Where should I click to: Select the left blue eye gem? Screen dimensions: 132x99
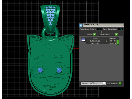pos(40,70)
